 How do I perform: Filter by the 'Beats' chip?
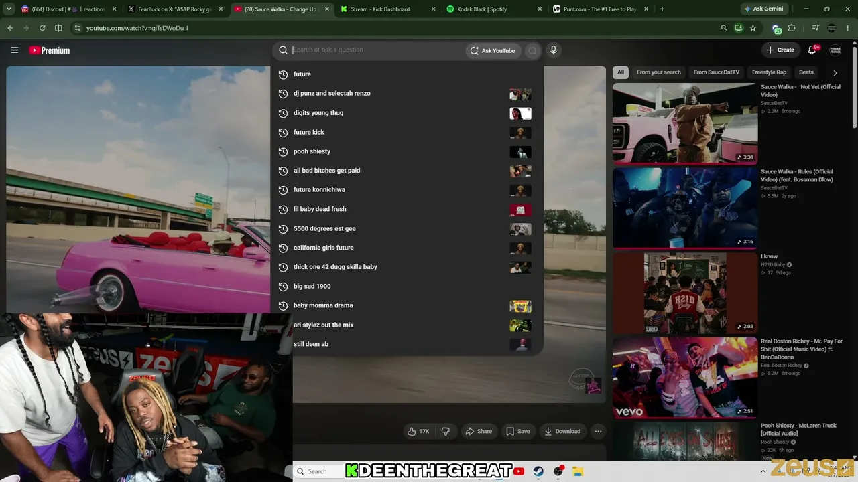click(x=806, y=72)
